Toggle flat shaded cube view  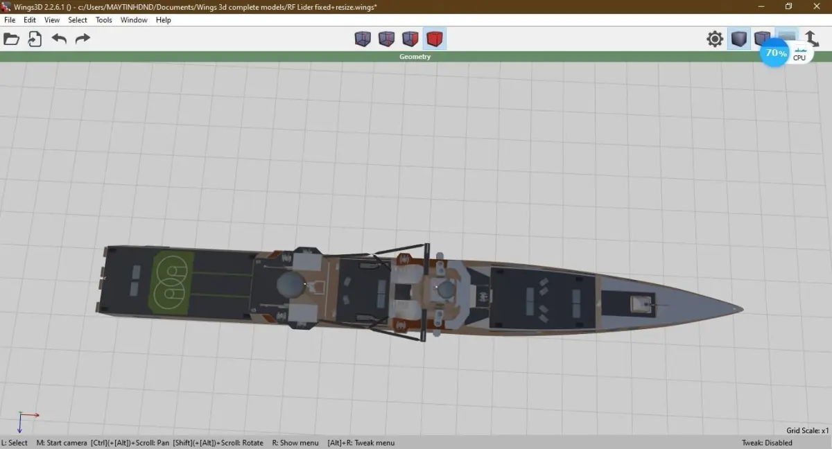click(x=739, y=39)
